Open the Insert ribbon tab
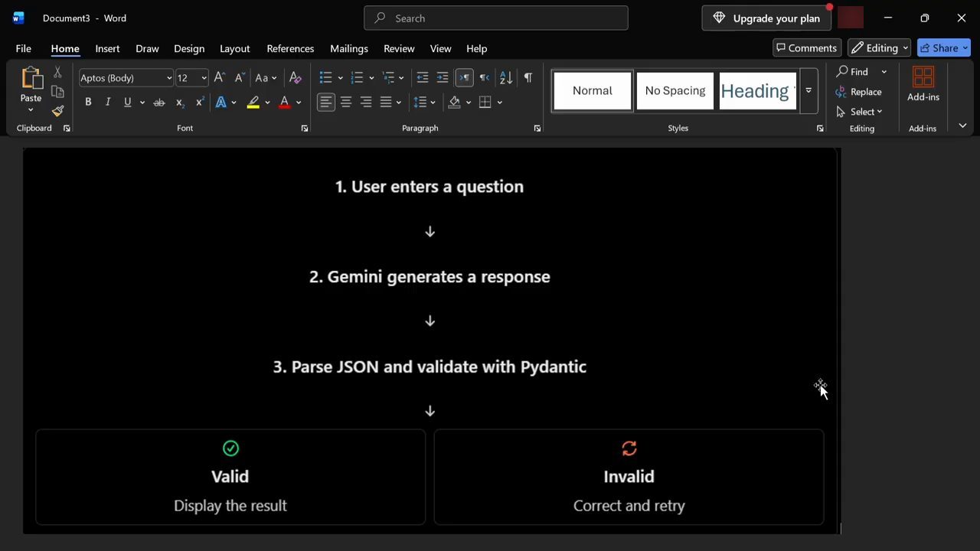The width and height of the screenshot is (980, 551). (x=107, y=48)
